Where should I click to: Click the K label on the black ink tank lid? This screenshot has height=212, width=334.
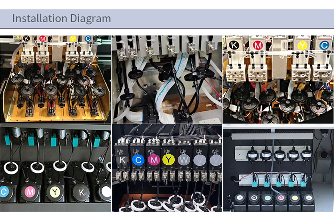pos(81,192)
